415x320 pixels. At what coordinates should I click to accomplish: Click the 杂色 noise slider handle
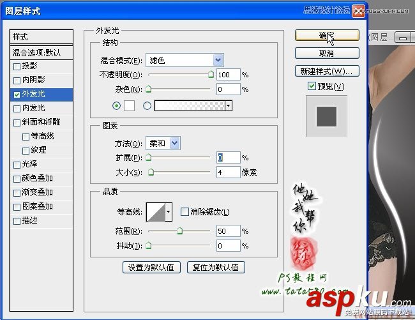click(x=149, y=89)
